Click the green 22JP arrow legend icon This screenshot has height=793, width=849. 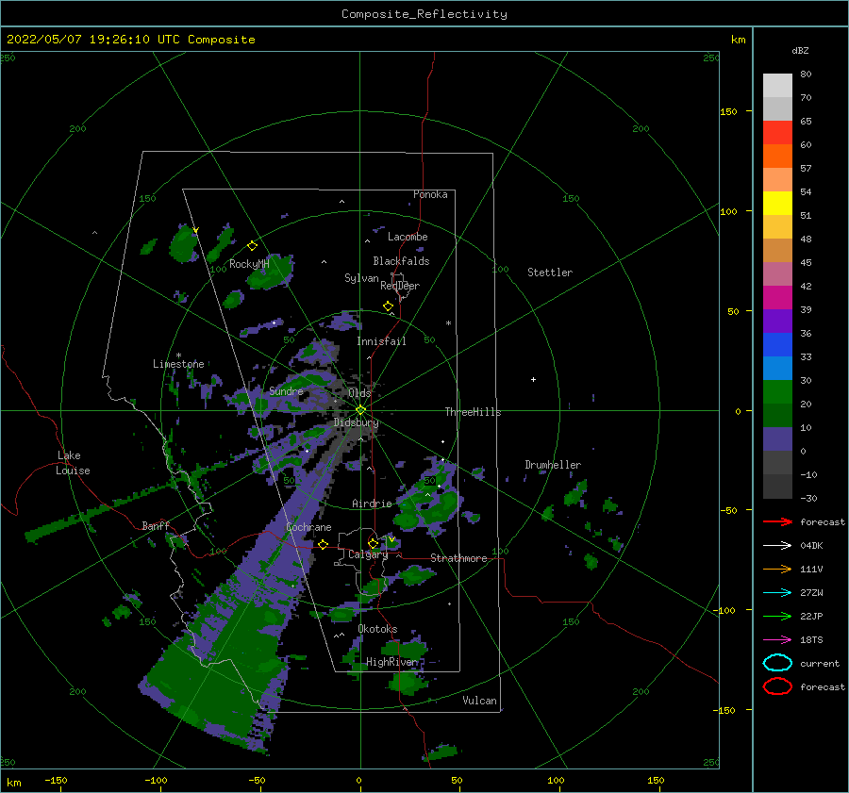pyautogui.click(x=777, y=616)
